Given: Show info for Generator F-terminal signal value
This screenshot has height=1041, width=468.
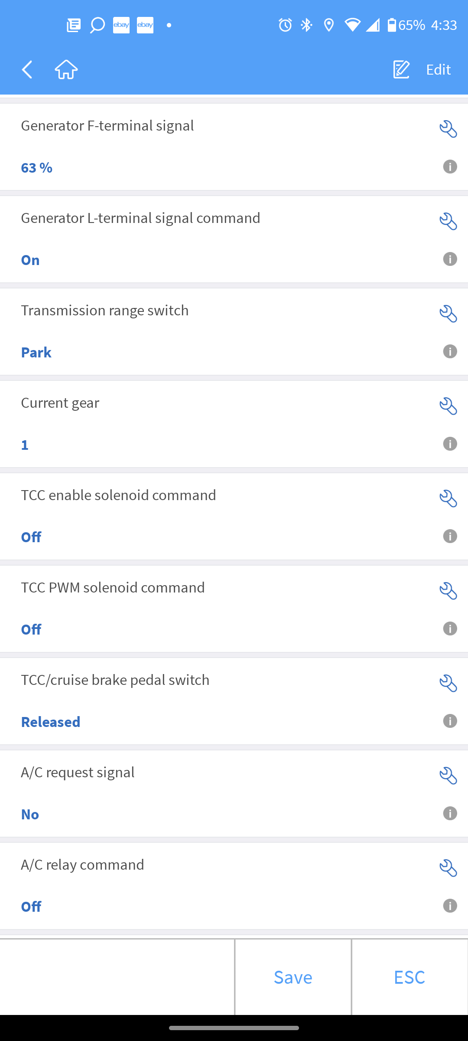Looking at the screenshot, I should click(450, 167).
